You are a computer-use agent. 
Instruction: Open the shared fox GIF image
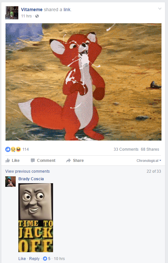pos(84,82)
